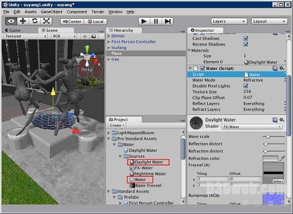Select the Hierarchy tab
This screenshot has height=214, width=293.
123,30
